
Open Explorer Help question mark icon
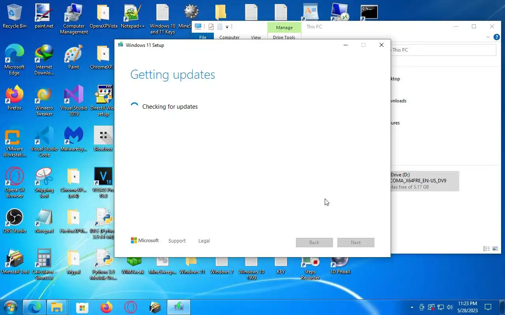(x=497, y=37)
